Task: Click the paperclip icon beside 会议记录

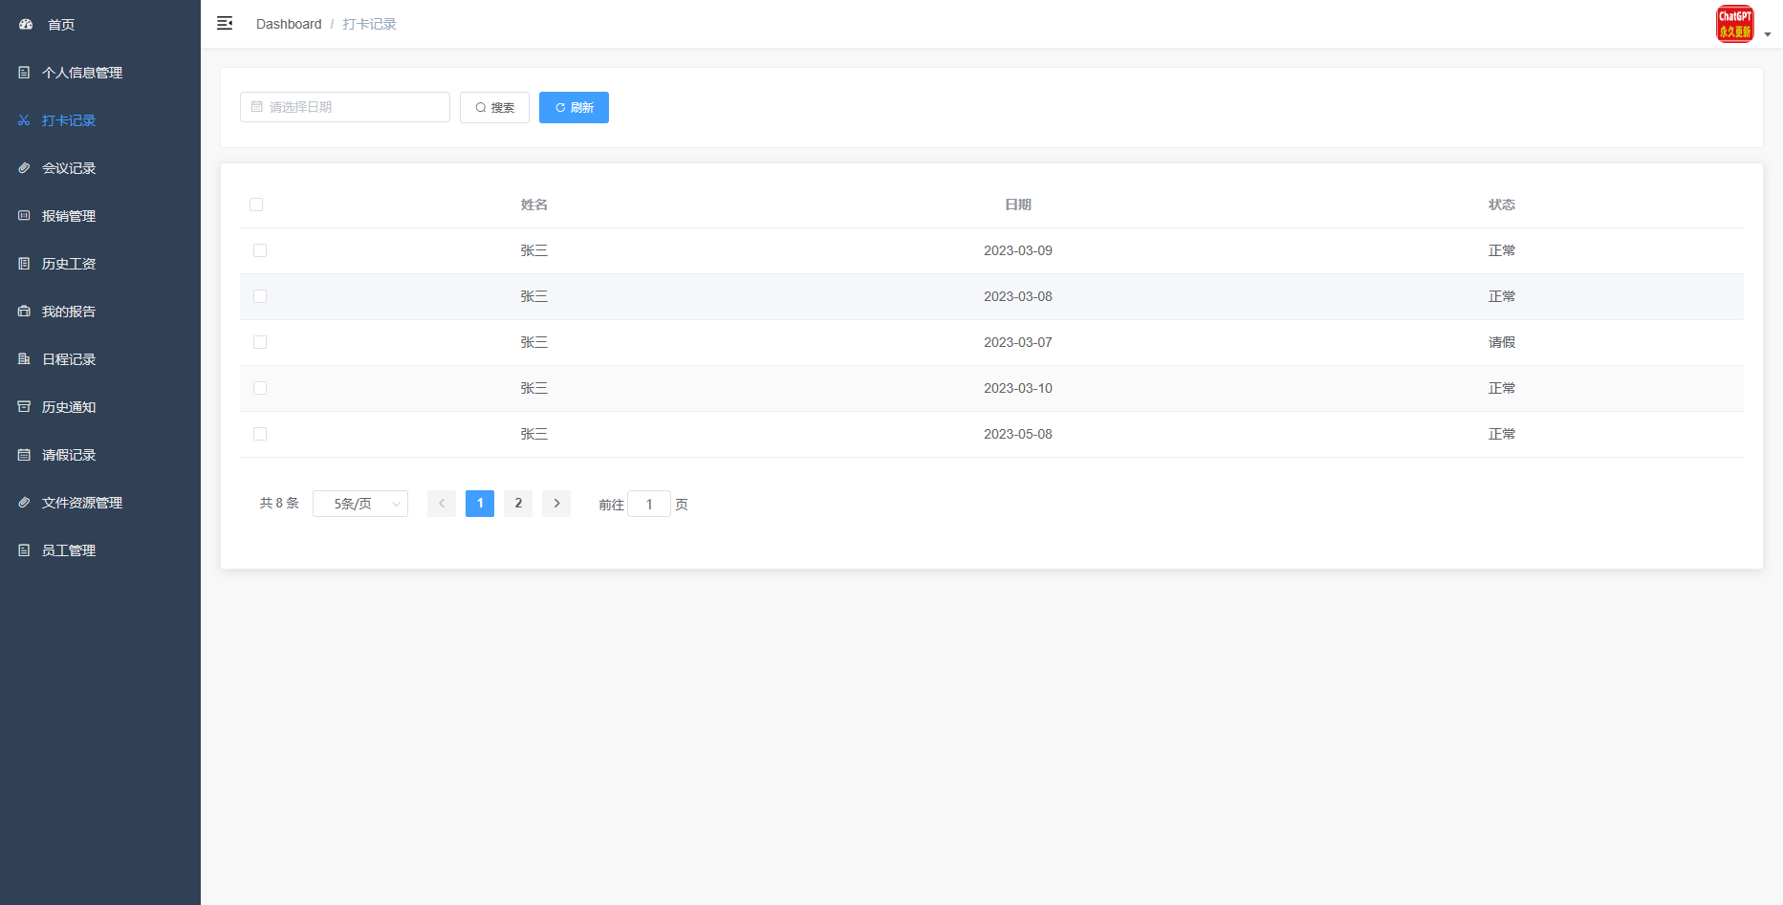Action: pos(24,168)
